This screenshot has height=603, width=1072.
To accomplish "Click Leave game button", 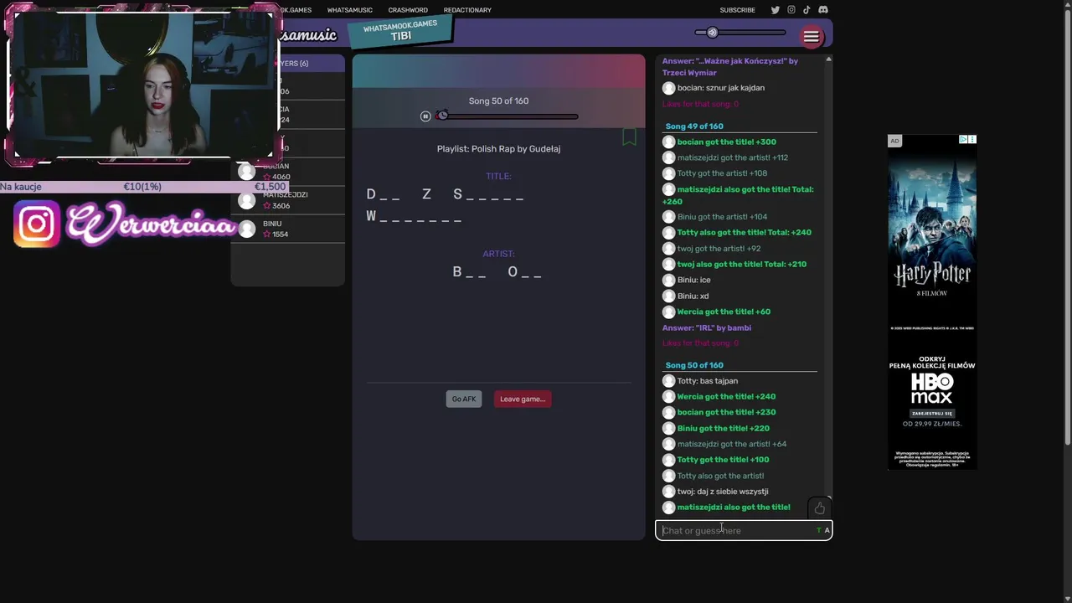I will coord(523,399).
